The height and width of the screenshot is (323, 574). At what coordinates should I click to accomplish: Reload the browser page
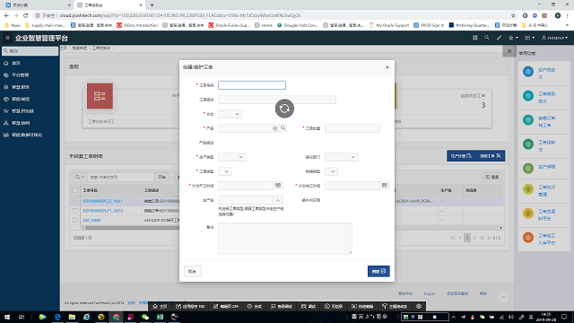click(26, 15)
